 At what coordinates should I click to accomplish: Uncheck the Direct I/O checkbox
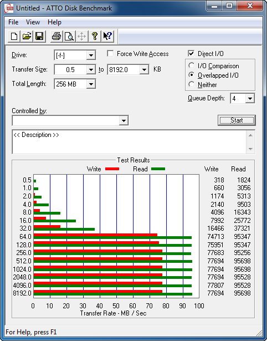[x=191, y=53]
